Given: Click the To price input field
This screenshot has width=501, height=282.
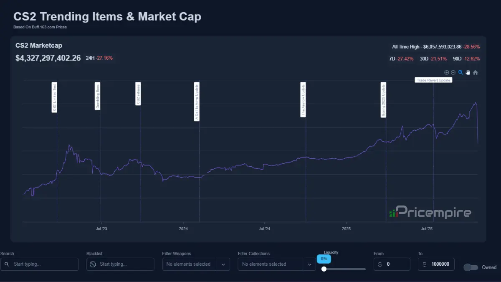Looking at the screenshot, I should click(440, 264).
